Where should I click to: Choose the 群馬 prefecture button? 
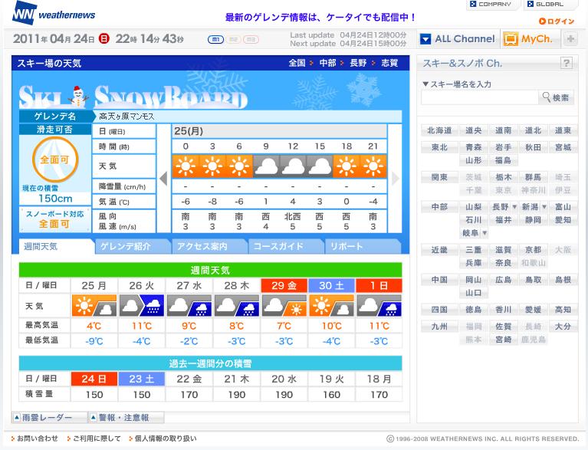point(533,177)
